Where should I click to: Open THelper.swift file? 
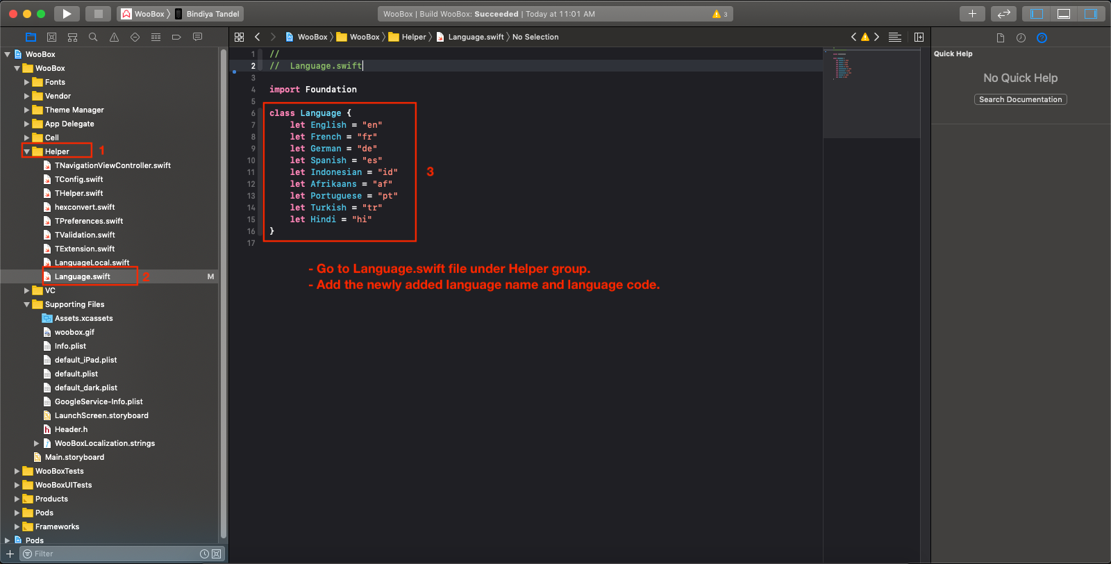click(x=78, y=193)
